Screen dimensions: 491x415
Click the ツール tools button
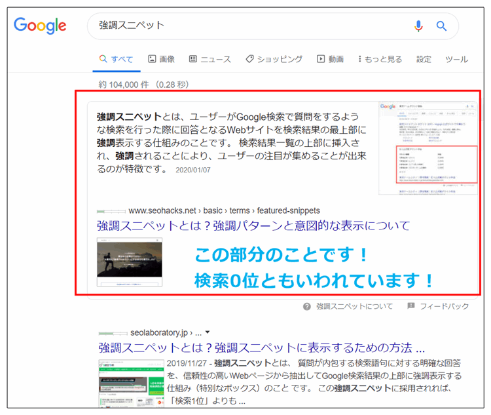pyautogui.click(x=456, y=59)
